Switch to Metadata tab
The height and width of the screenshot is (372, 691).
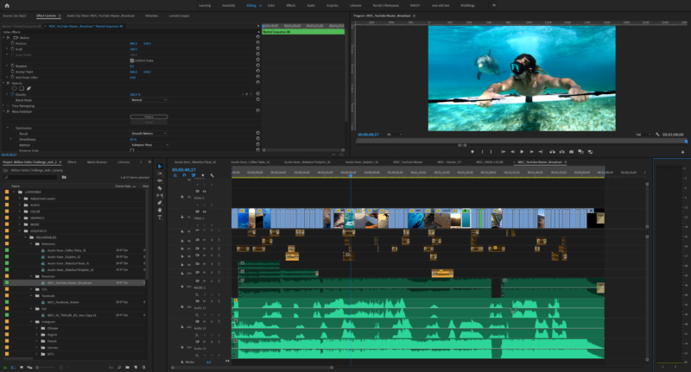pyautogui.click(x=152, y=16)
